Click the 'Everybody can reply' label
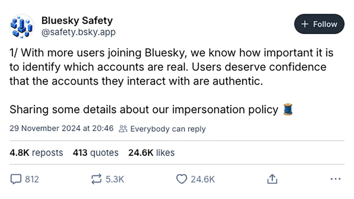Image resolution: width=354 pixels, height=199 pixels. [168, 129]
